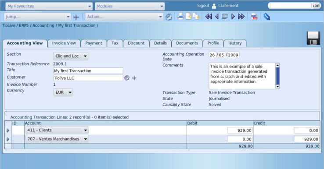Image resolution: width=324 pixels, height=169 pixels.
Task: Expand the 411 - Clients line arrow
Action: (x=8, y=130)
